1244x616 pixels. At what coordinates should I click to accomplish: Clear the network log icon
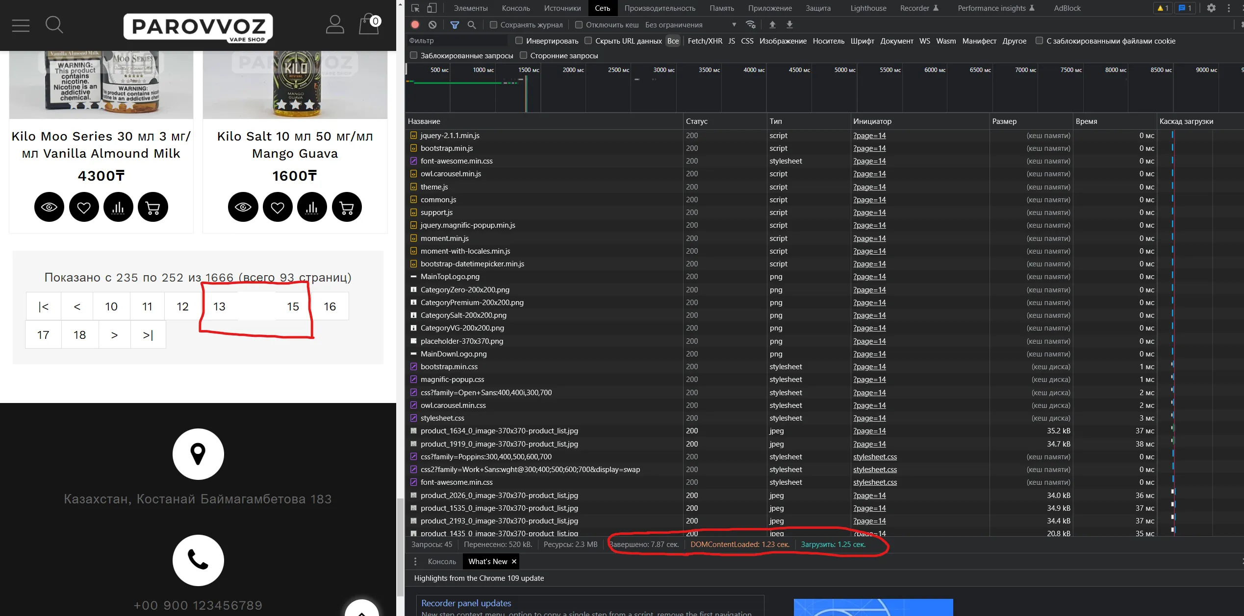tap(432, 24)
